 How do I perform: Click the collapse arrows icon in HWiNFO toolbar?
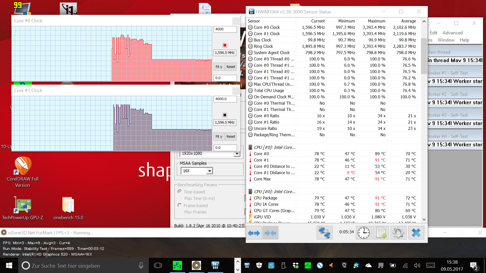270,233
